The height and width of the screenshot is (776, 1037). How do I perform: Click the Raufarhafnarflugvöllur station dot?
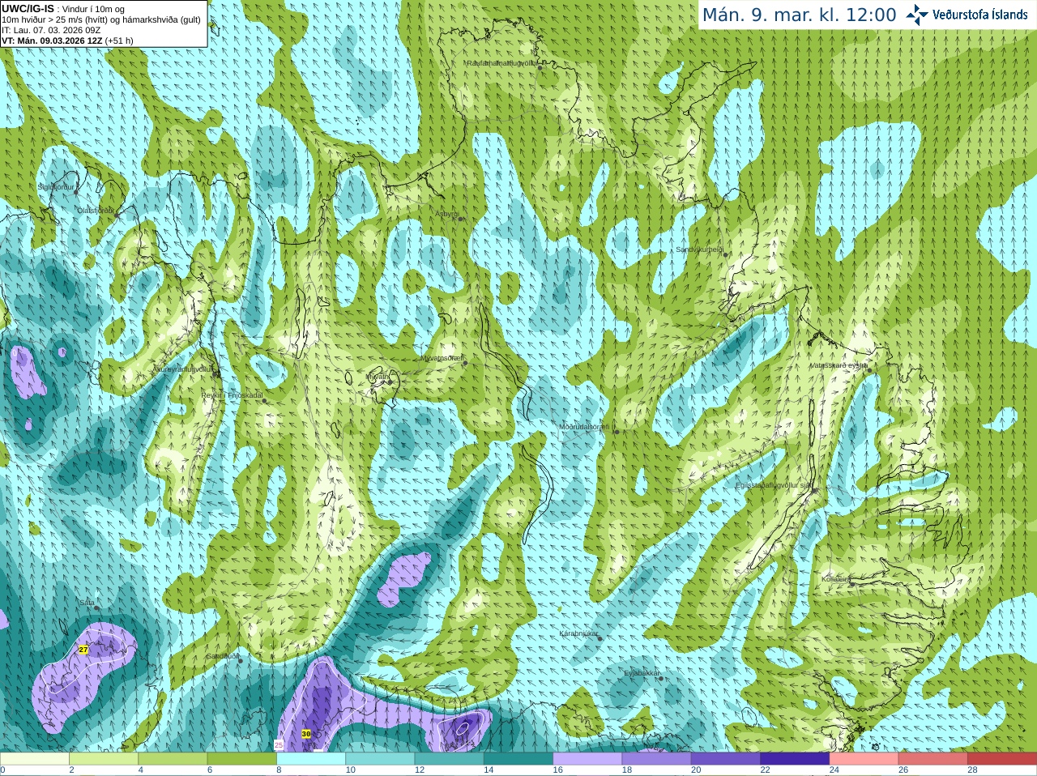point(540,68)
